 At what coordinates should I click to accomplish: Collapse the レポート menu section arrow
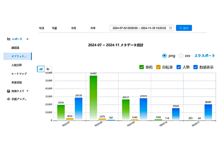[27, 39]
